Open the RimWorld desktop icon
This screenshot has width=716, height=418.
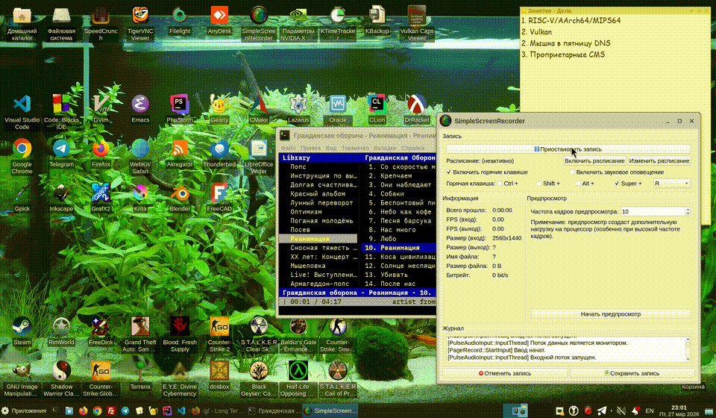(x=61, y=331)
